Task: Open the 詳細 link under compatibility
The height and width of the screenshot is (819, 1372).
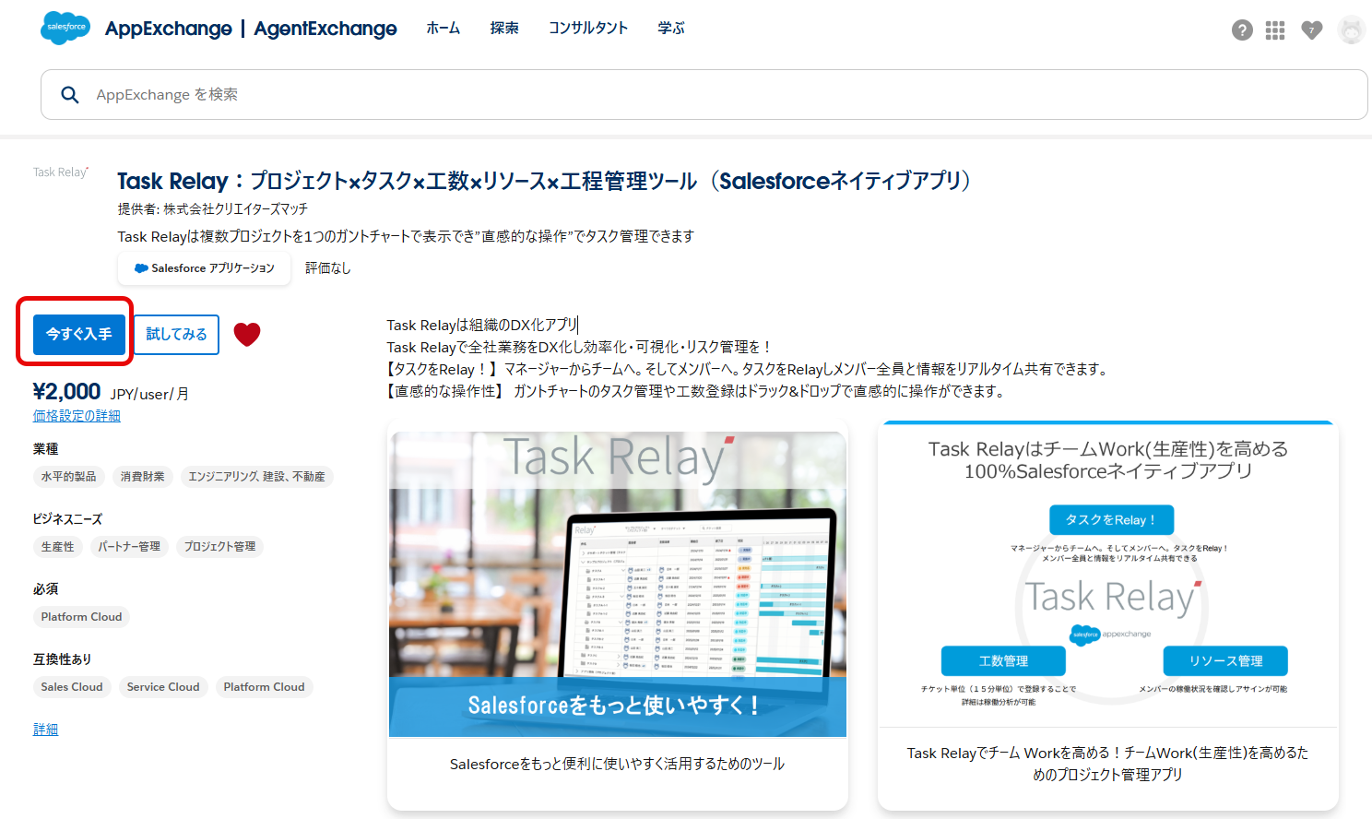Action: [x=45, y=730]
